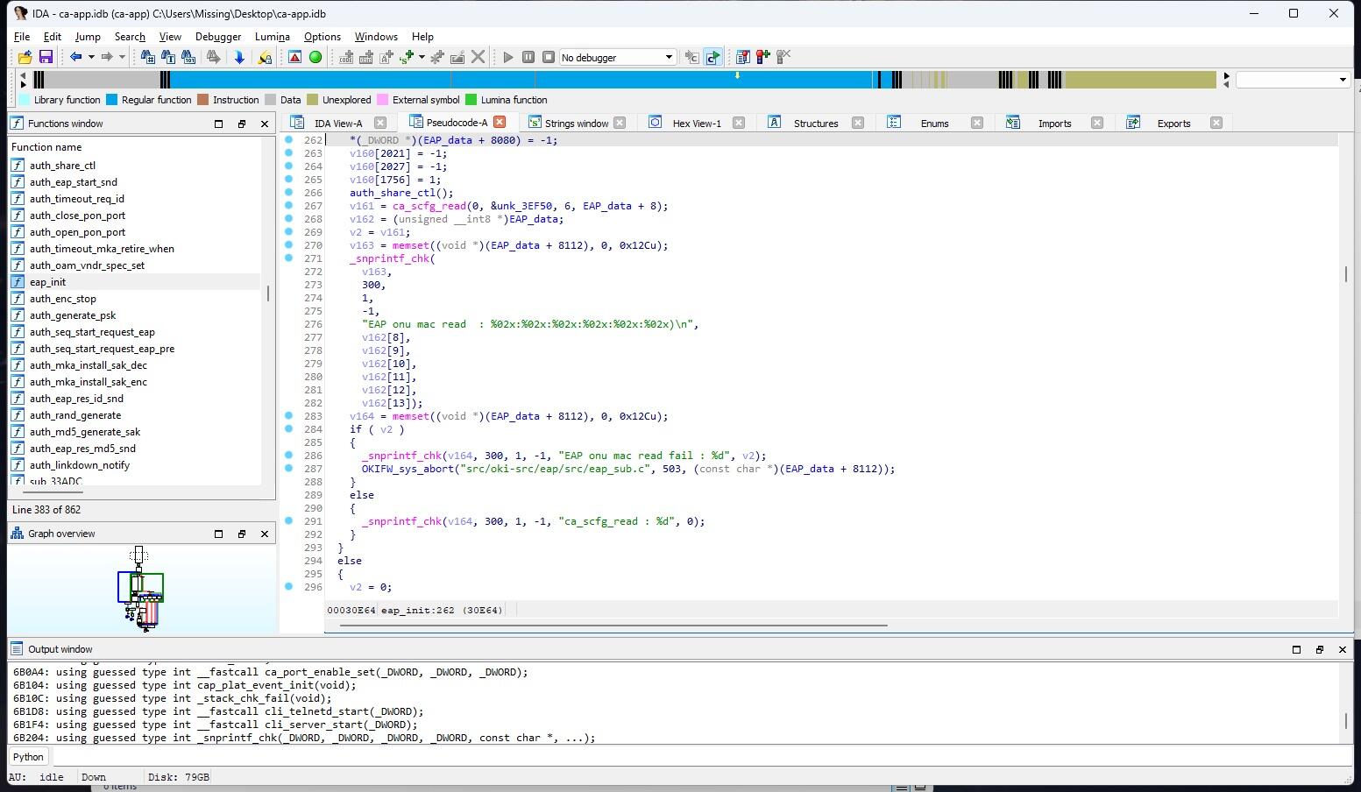Toggle breakpoint dot on line 267
The width and height of the screenshot is (1361, 792).
[289, 206]
